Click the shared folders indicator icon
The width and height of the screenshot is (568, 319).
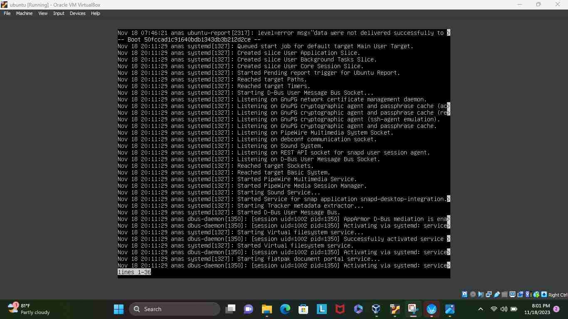click(x=504, y=294)
